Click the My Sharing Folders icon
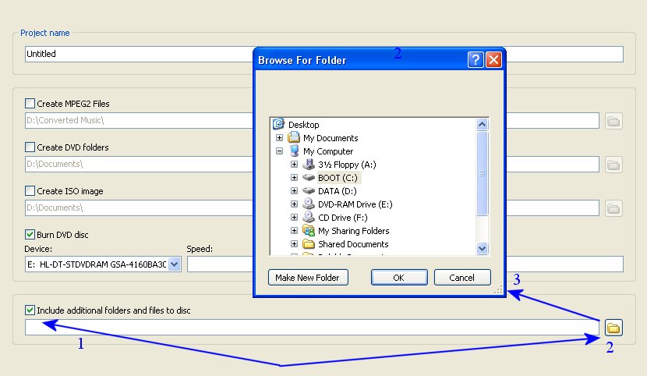The width and height of the screenshot is (647, 376). point(308,230)
